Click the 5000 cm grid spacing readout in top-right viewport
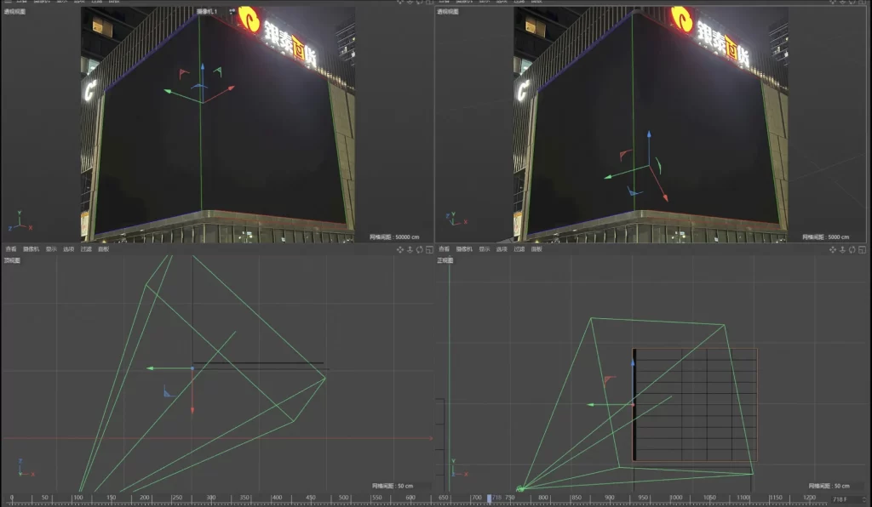The width and height of the screenshot is (872, 507). (826, 237)
